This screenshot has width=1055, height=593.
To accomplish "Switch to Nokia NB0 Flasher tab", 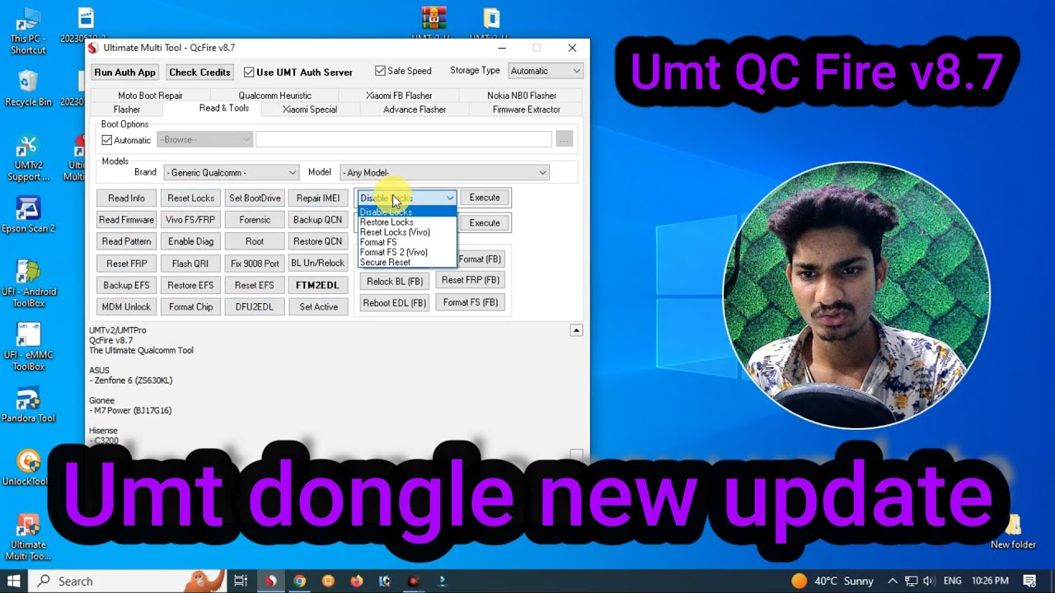I will point(522,96).
